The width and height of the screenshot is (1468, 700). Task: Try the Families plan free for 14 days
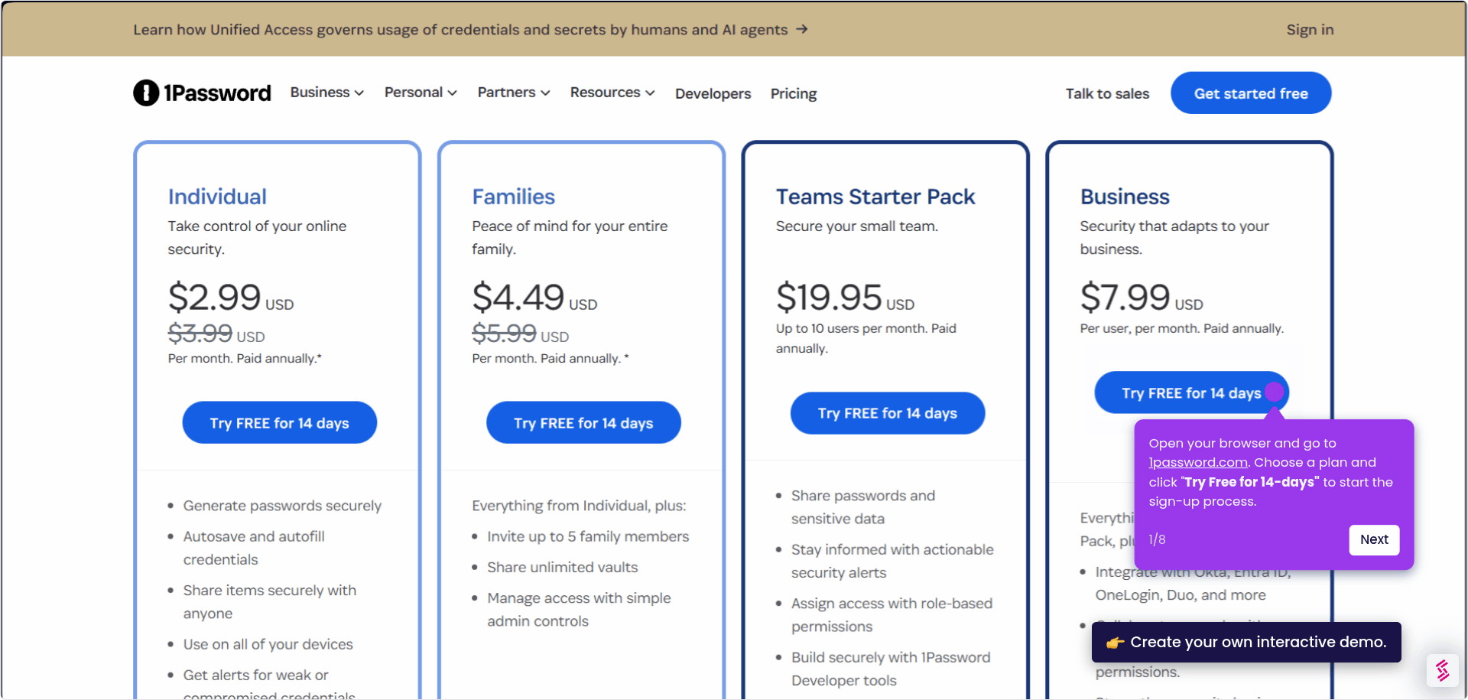583,422
